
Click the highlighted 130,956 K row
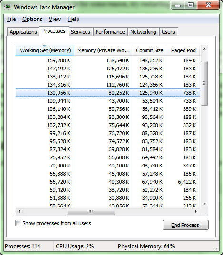click(x=108, y=93)
